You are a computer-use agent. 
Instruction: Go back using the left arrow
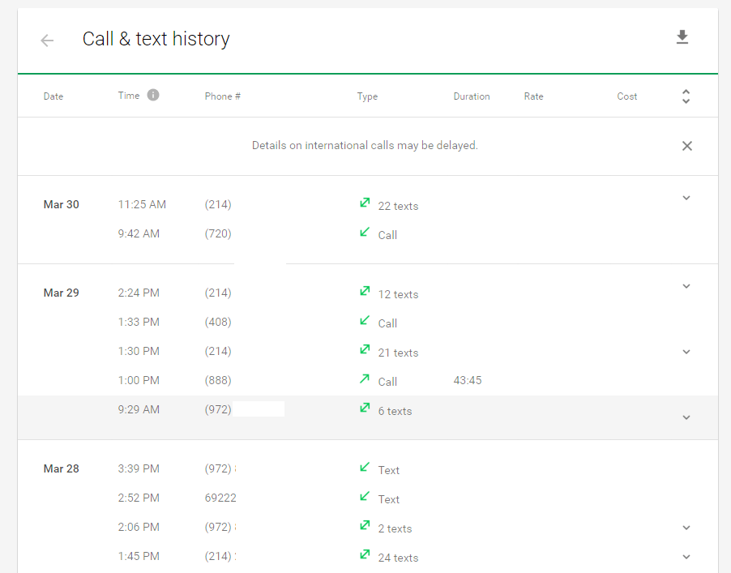[47, 41]
